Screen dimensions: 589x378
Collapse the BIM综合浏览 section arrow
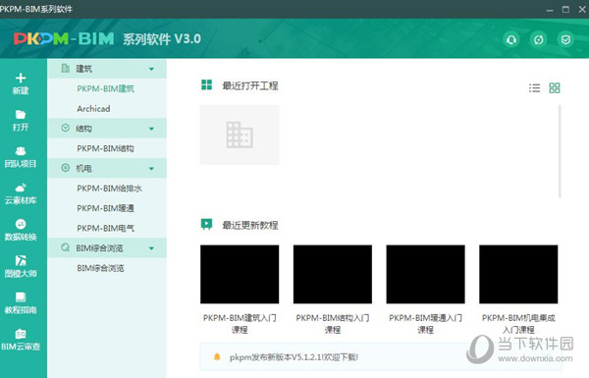tap(151, 248)
